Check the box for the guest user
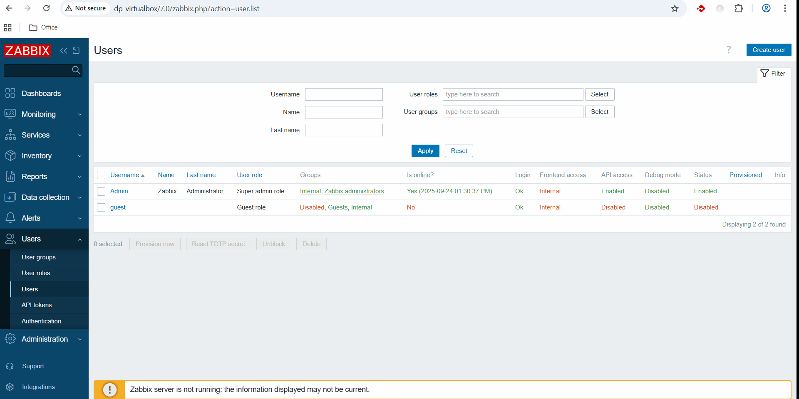 coord(101,207)
